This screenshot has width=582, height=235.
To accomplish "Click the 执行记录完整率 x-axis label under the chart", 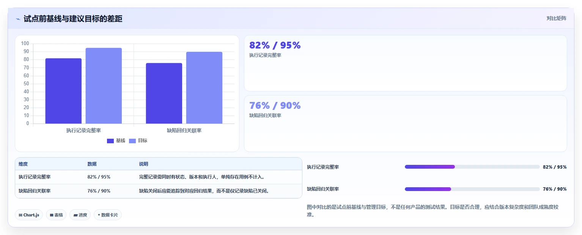I will coord(83,130).
